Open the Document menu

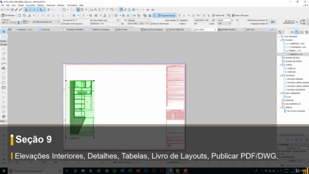[x=30, y=5]
